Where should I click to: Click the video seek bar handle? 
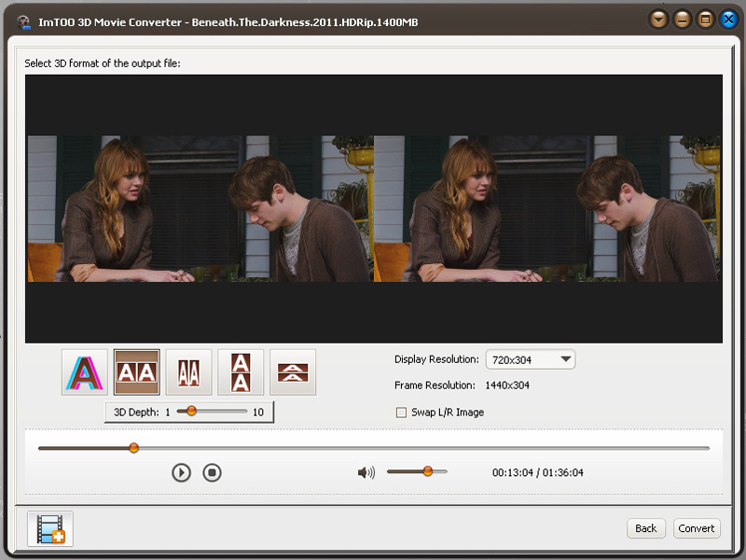(134, 448)
